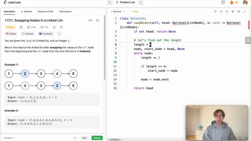The width and height of the screenshot is (251, 141).
Task: Submit the solution
Action: 97,138
